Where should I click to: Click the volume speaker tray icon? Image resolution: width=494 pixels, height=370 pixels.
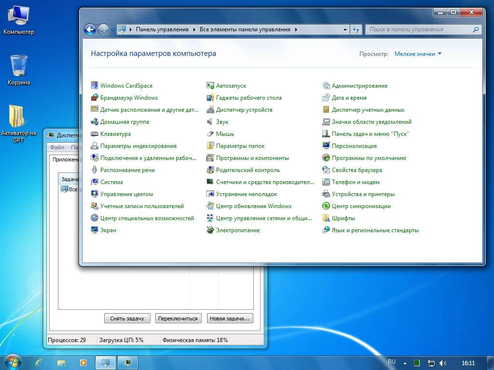[443, 363]
